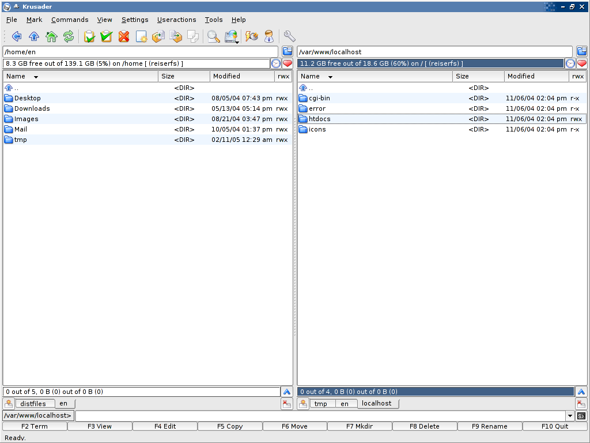
Task: Sort right panel by Name column
Action: [x=375, y=77]
